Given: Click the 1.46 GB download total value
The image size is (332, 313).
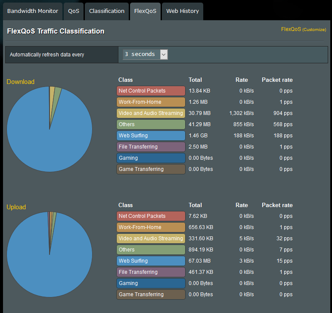Looking at the screenshot, I should pyautogui.click(x=198, y=136).
